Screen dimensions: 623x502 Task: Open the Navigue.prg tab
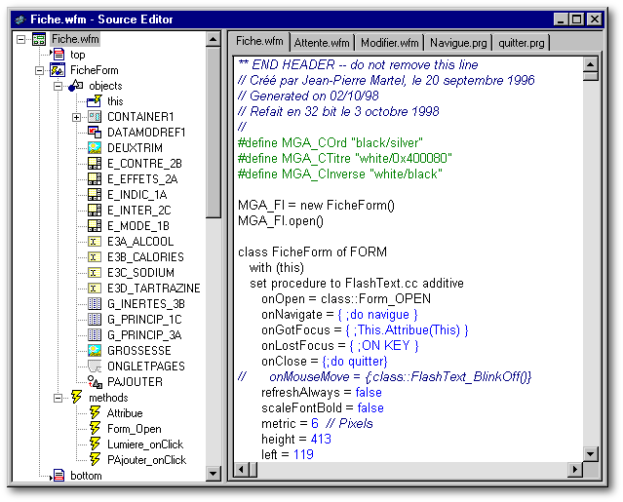coord(458,43)
